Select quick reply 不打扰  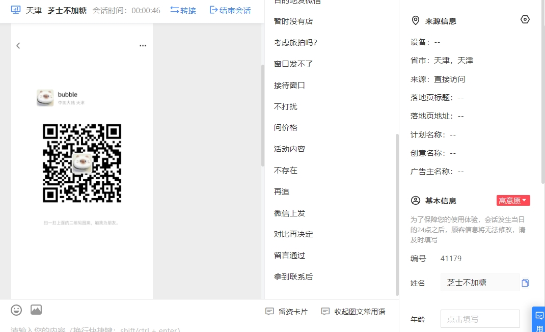click(x=285, y=107)
